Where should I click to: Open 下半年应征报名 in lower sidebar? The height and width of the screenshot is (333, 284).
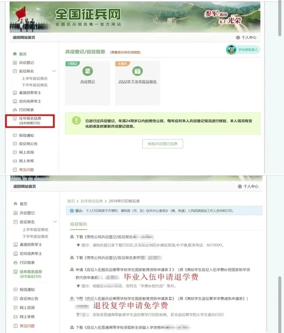(x=35, y=236)
